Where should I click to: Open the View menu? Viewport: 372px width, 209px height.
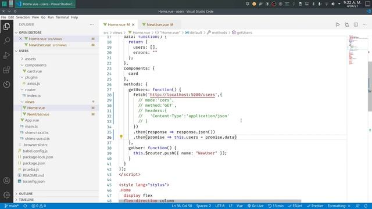pyautogui.click(x=35, y=17)
